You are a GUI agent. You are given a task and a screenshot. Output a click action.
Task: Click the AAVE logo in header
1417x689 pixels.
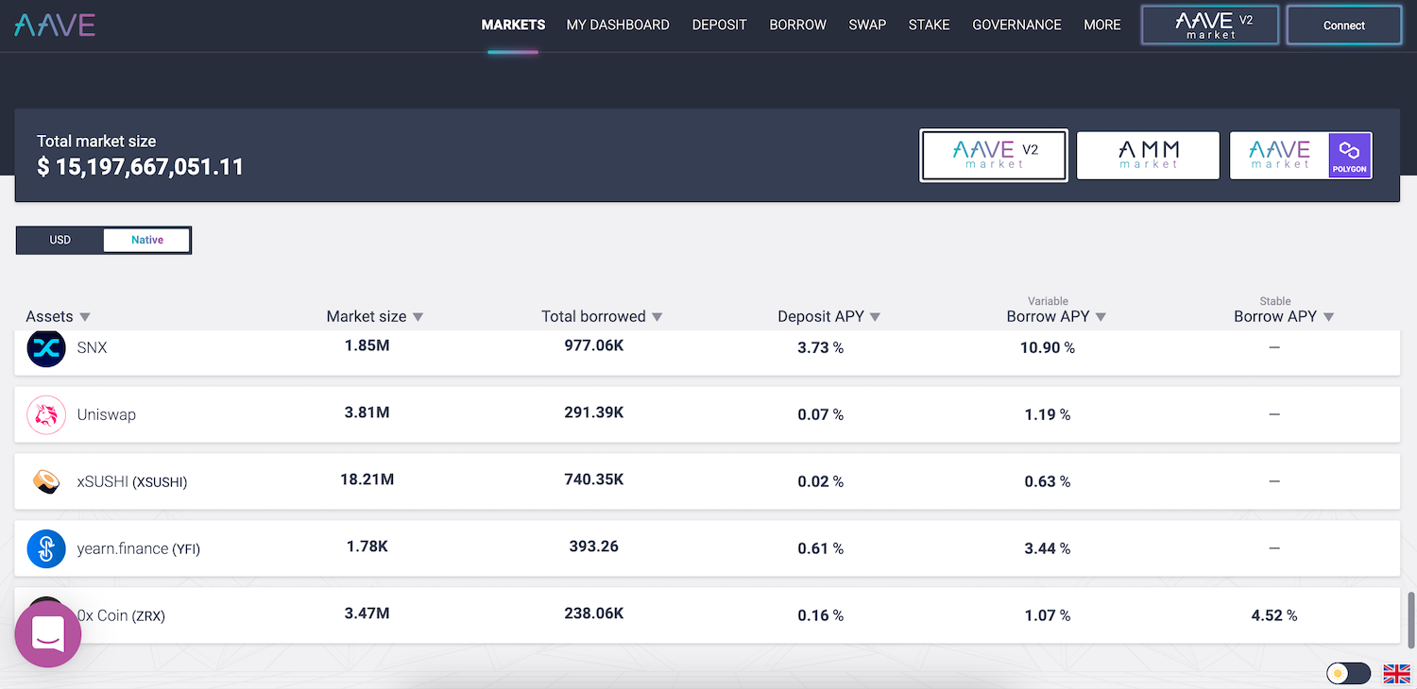click(55, 25)
